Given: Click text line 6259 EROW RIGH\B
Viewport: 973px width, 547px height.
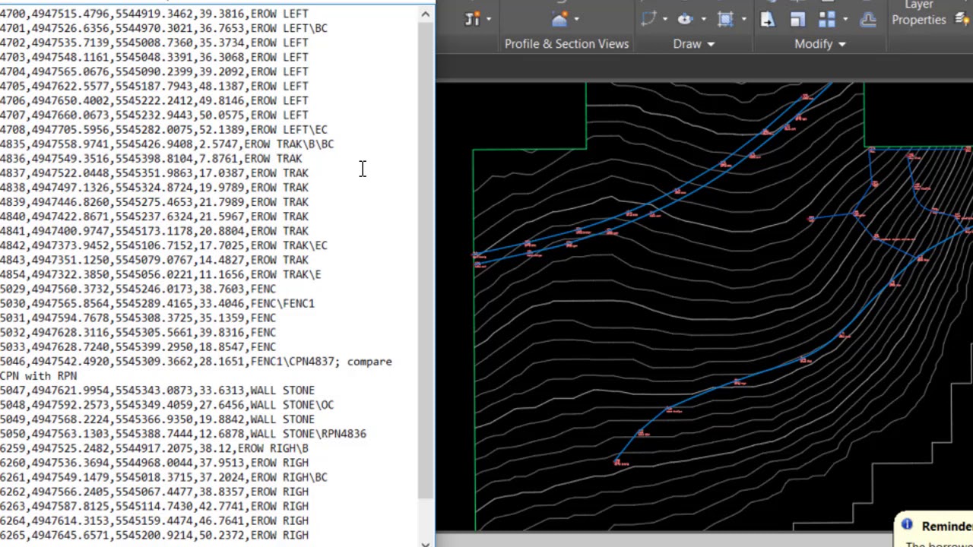Looking at the screenshot, I should [x=154, y=448].
